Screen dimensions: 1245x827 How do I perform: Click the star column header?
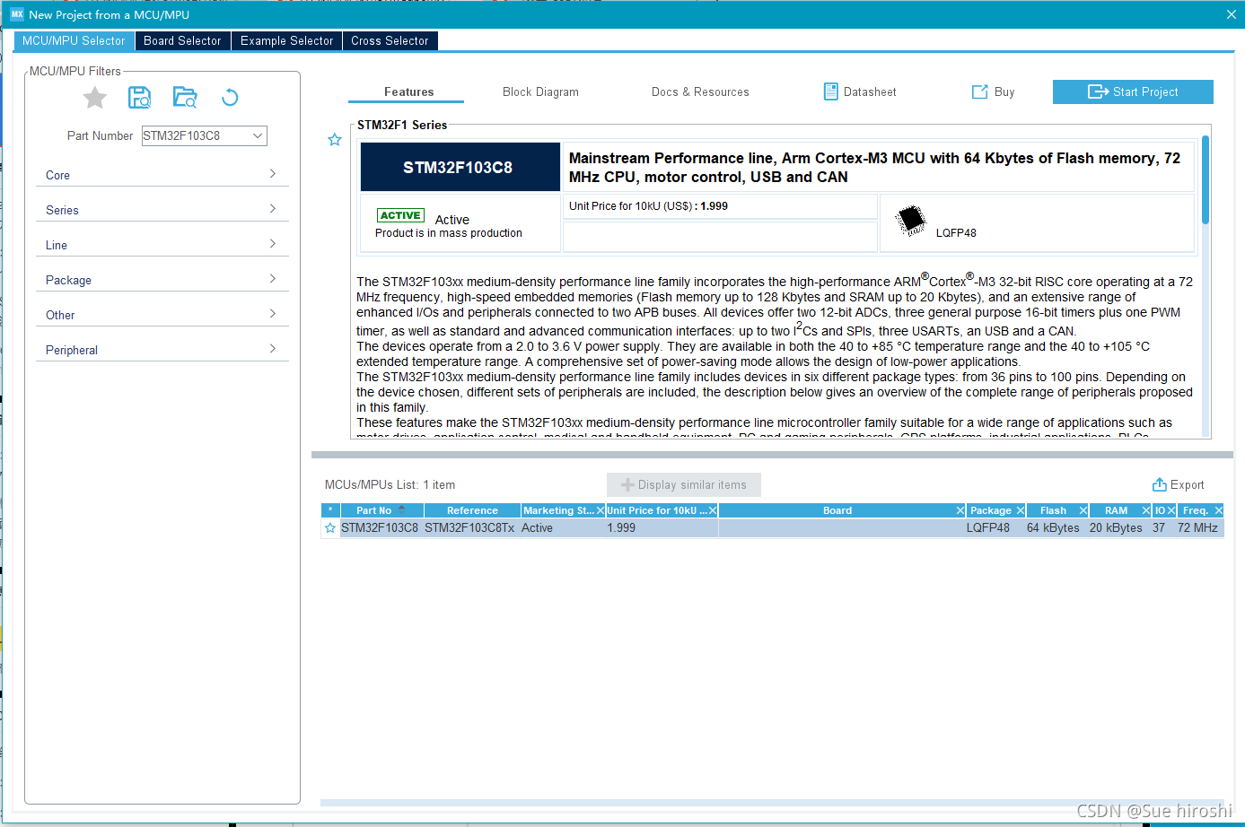[x=330, y=510]
